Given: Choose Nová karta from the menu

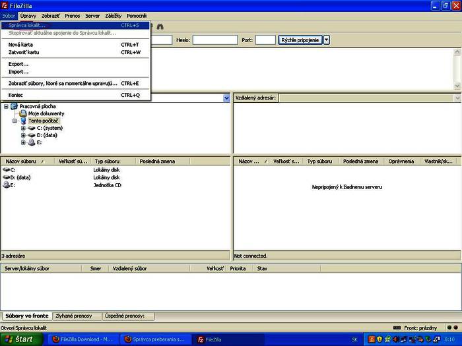Looking at the screenshot, I should [x=75, y=45].
